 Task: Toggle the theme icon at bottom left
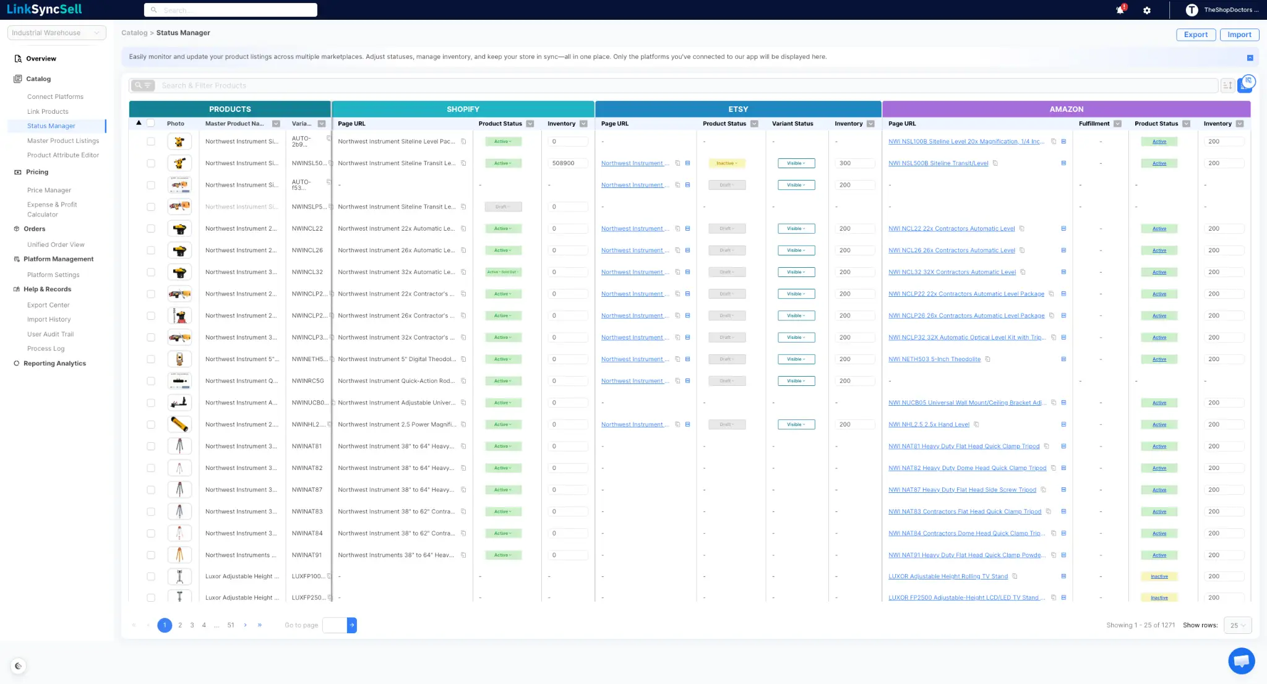click(x=19, y=666)
